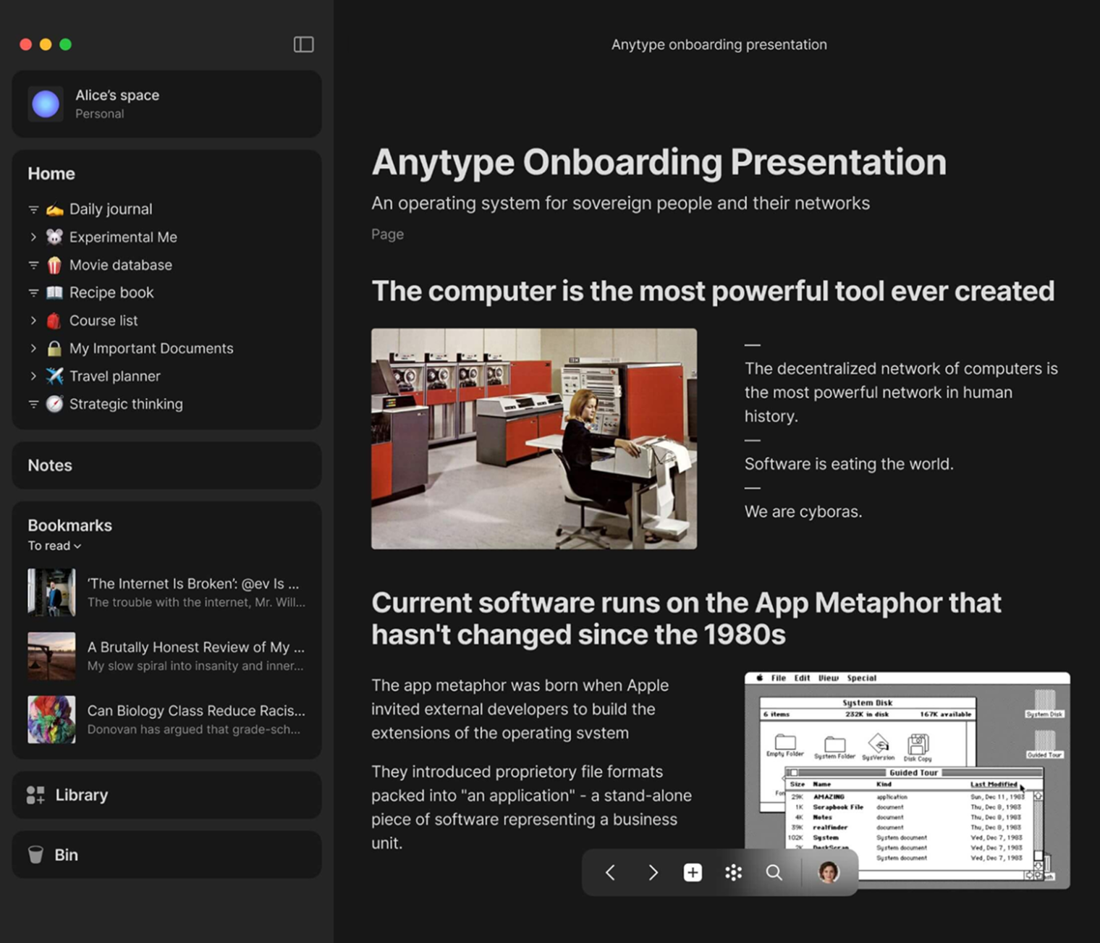Image resolution: width=1100 pixels, height=943 pixels.
Task: Open the To read dropdown
Action: 54,546
